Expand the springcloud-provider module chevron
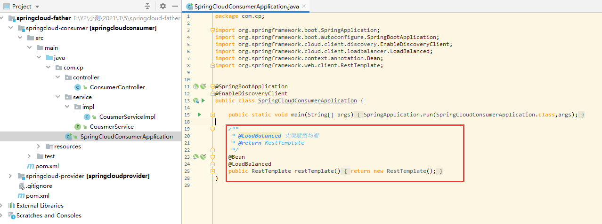602x224 pixels. coord(11,176)
